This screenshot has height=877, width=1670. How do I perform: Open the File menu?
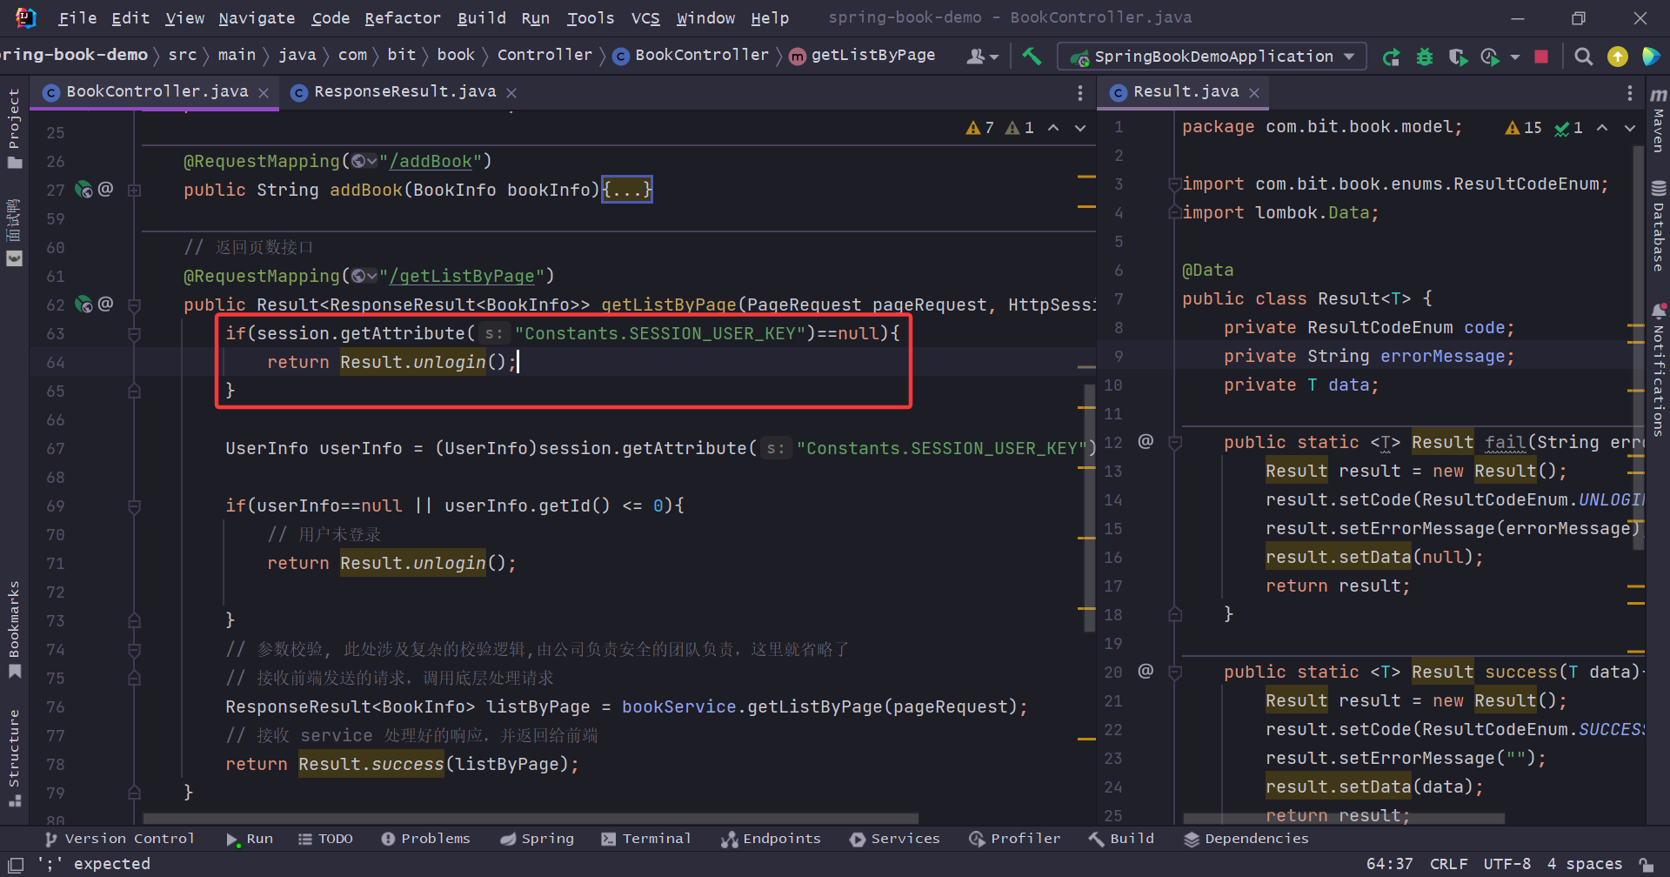77,17
